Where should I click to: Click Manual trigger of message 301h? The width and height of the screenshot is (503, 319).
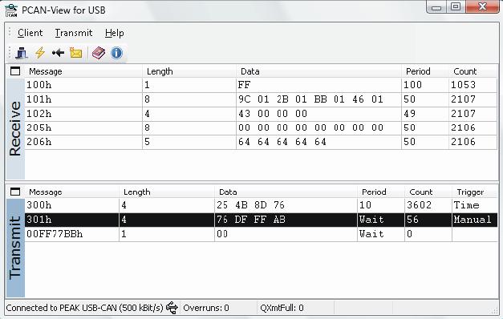tap(473, 220)
